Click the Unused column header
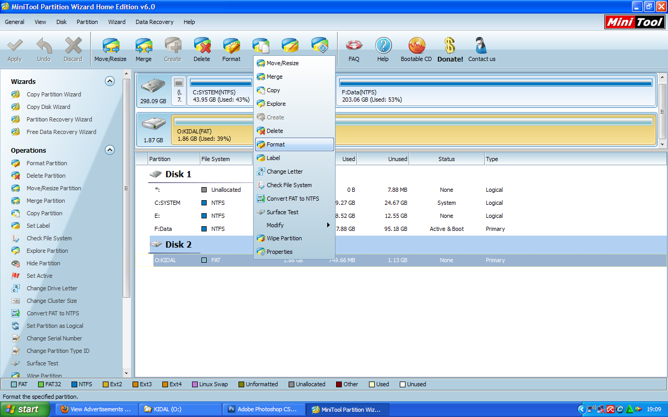668x417 pixels. pyautogui.click(x=383, y=159)
